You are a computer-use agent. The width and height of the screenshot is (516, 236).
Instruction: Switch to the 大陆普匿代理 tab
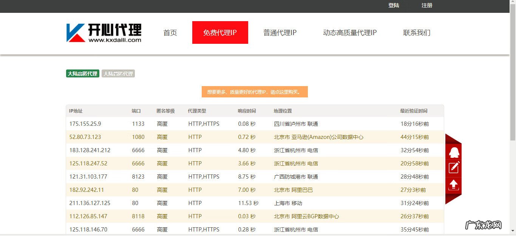click(x=118, y=73)
